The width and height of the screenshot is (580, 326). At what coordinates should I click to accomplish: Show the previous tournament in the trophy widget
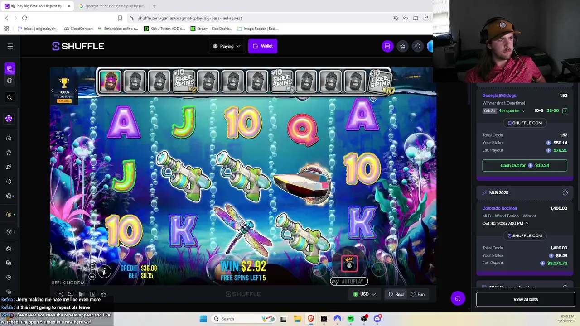52,91
